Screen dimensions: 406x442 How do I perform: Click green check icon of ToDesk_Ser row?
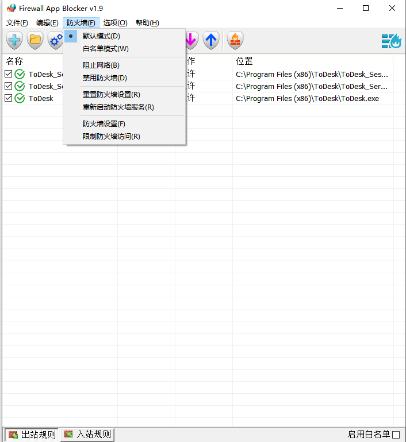point(20,86)
